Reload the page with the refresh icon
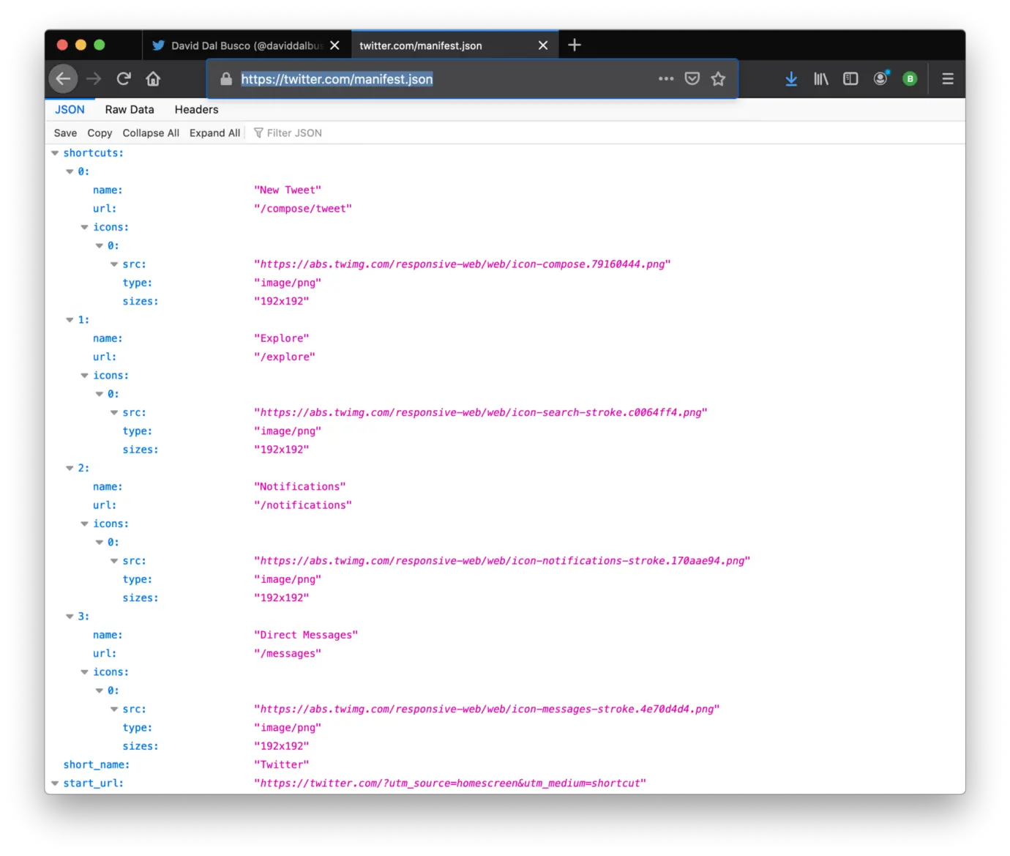 point(124,79)
